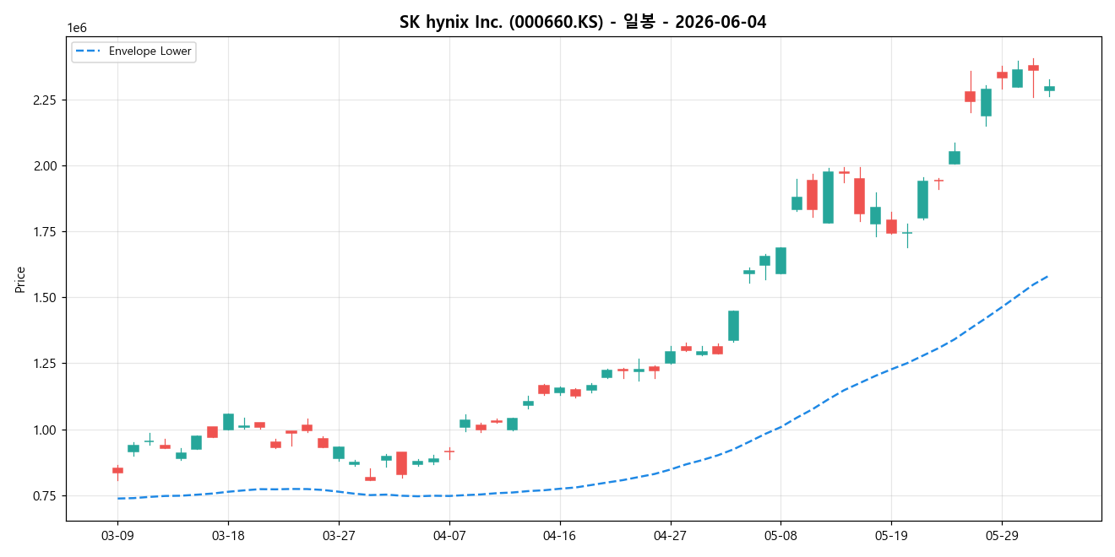The image size is (1115, 557).
Task: Click the 1.50 y-axis tick label
Action: point(45,297)
